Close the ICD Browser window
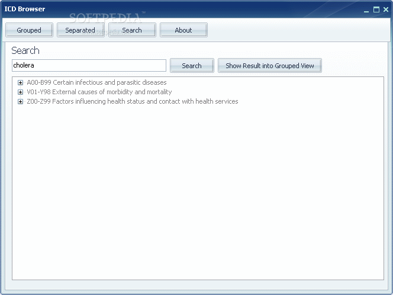 386,10
